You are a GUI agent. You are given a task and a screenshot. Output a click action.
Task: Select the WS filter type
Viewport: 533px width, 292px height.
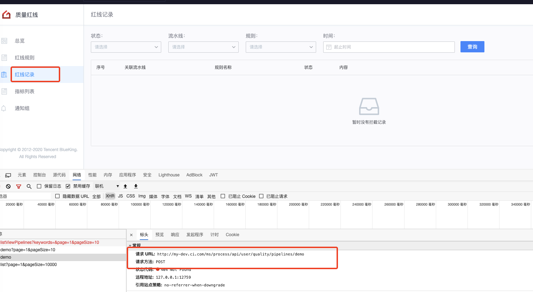[188, 196]
